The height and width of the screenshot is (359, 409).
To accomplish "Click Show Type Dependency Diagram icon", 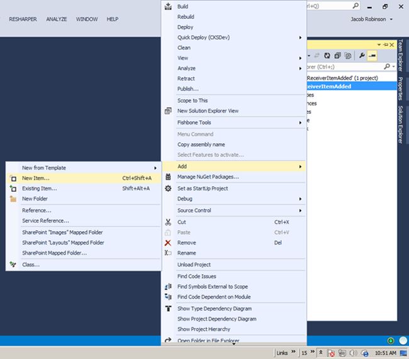I will (168, 309).
